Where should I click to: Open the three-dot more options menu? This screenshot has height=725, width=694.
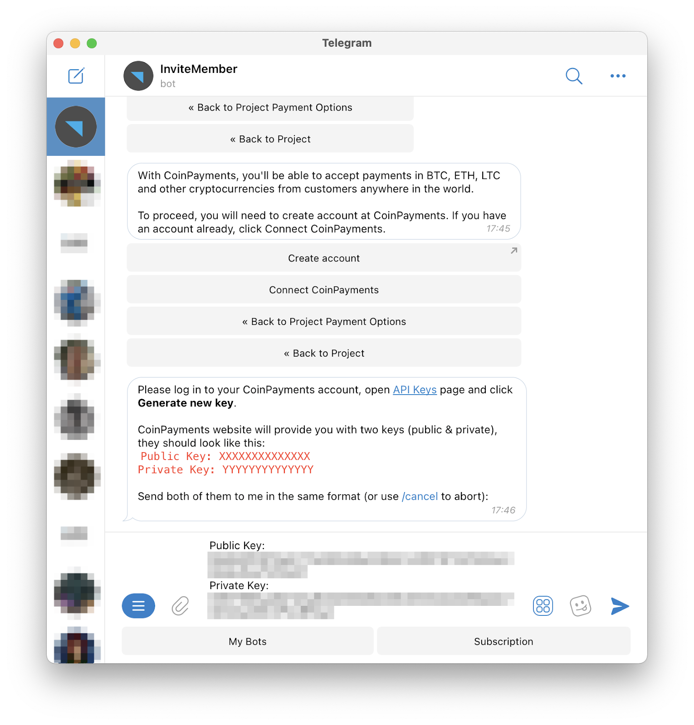pos(618,76)
